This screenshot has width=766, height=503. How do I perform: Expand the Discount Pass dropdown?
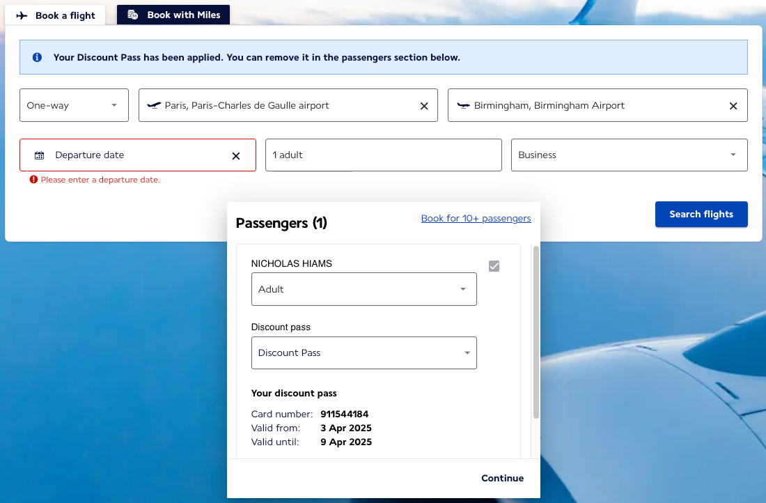[x=364, y=353]
